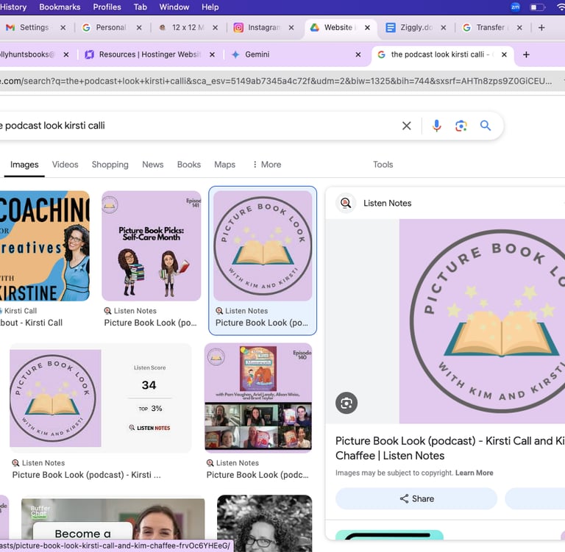This screenshot has width=565, height=552.
Task: Click the magnifying glass search button
Action: (x=486, y=126)
